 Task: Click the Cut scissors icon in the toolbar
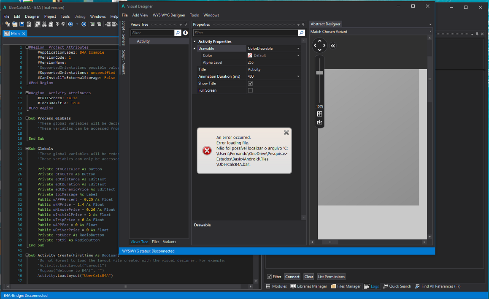point(44,24)
